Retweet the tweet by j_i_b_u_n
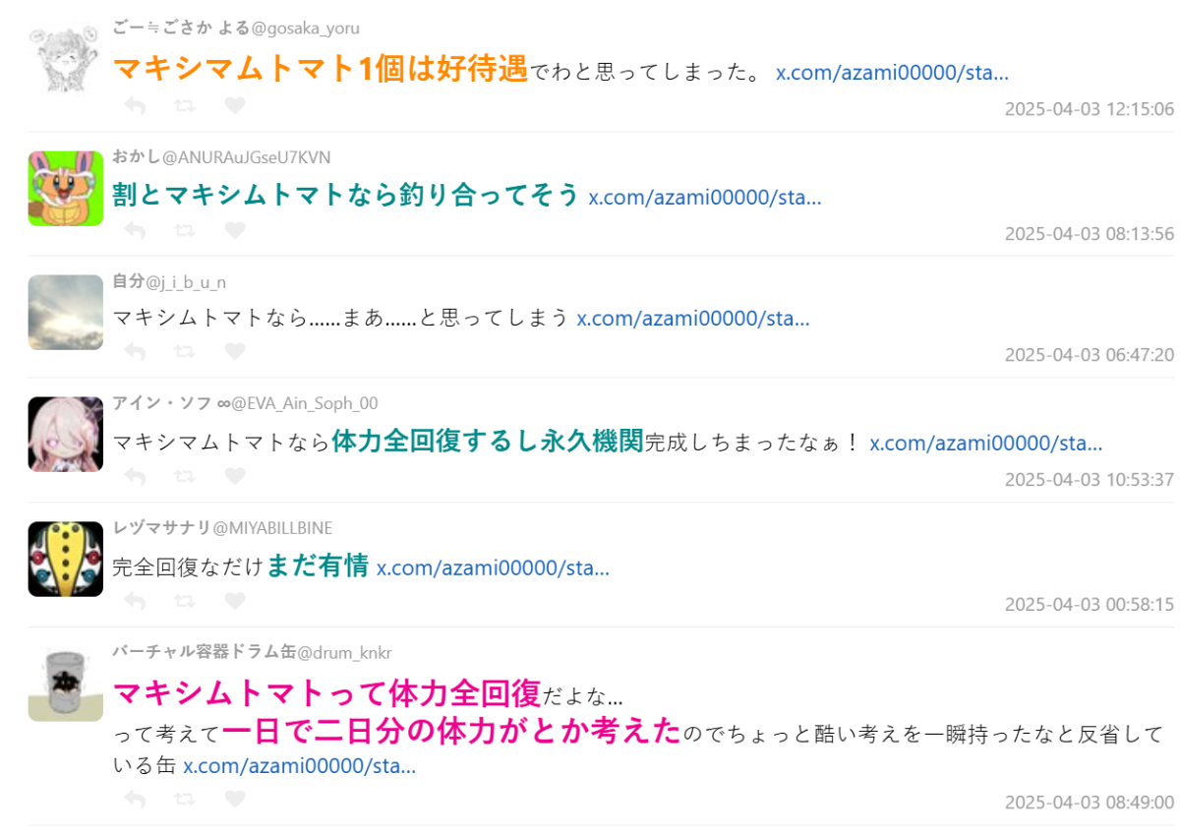 [184, 351]
